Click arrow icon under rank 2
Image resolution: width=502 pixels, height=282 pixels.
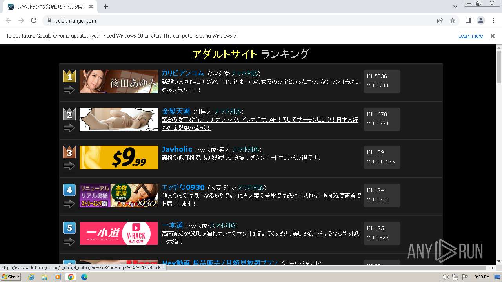tap(69, 128)
